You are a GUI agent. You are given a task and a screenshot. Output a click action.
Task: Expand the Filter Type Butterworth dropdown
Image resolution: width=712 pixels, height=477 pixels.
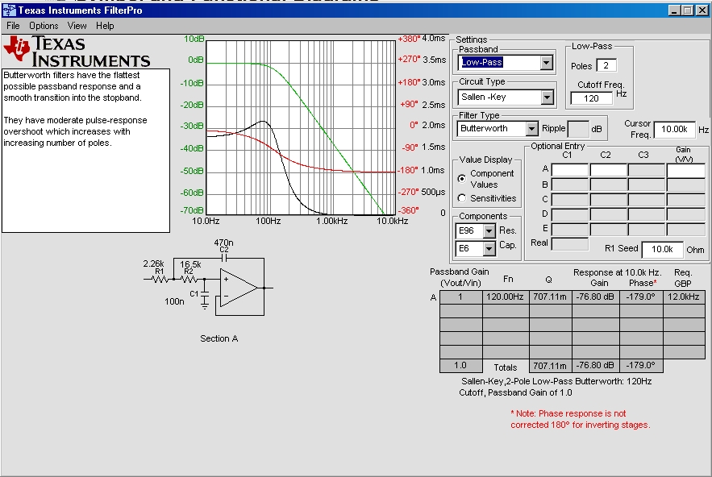coord(531,129)
